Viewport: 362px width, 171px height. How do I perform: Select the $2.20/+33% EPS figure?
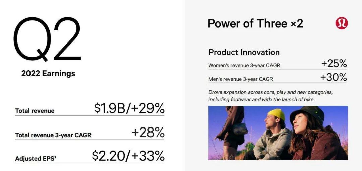pos(128,156)
